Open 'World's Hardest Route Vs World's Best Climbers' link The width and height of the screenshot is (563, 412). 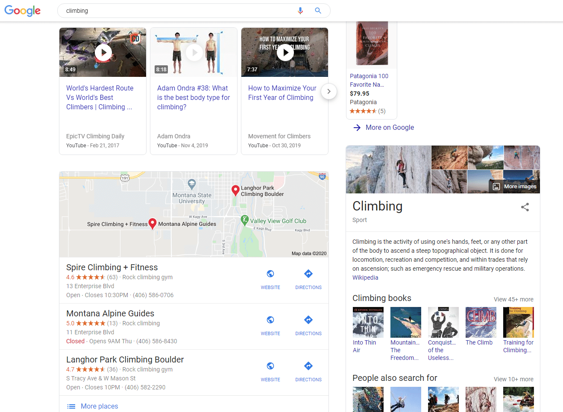tap(100, 97)
